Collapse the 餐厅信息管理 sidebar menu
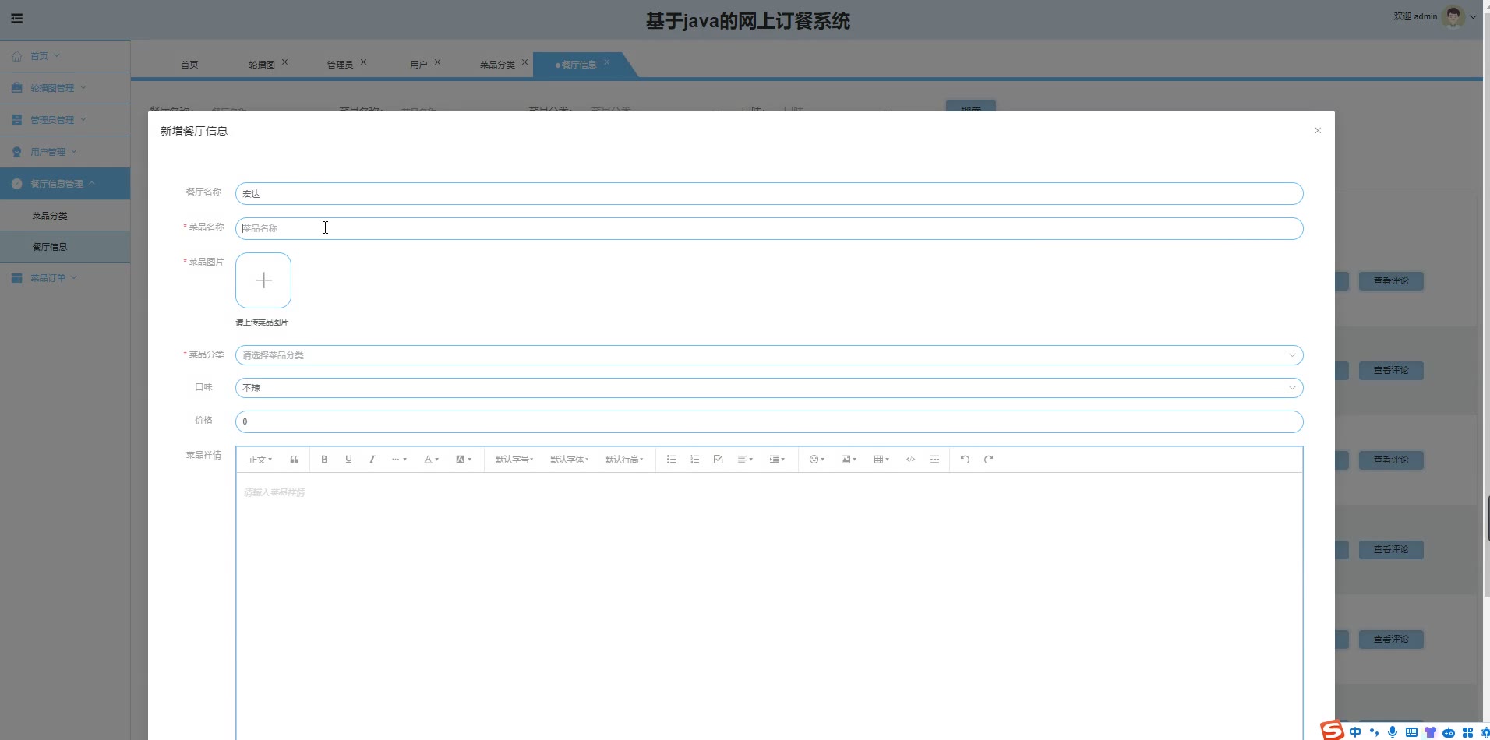Screen dimensions: 1490x740 [65, 184]
